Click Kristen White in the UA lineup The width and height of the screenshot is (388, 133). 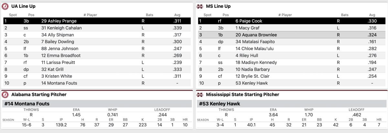click(57, 76)
